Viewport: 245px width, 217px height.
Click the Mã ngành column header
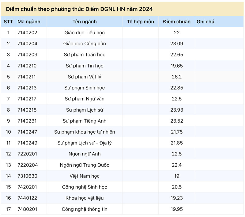[29, 21]
